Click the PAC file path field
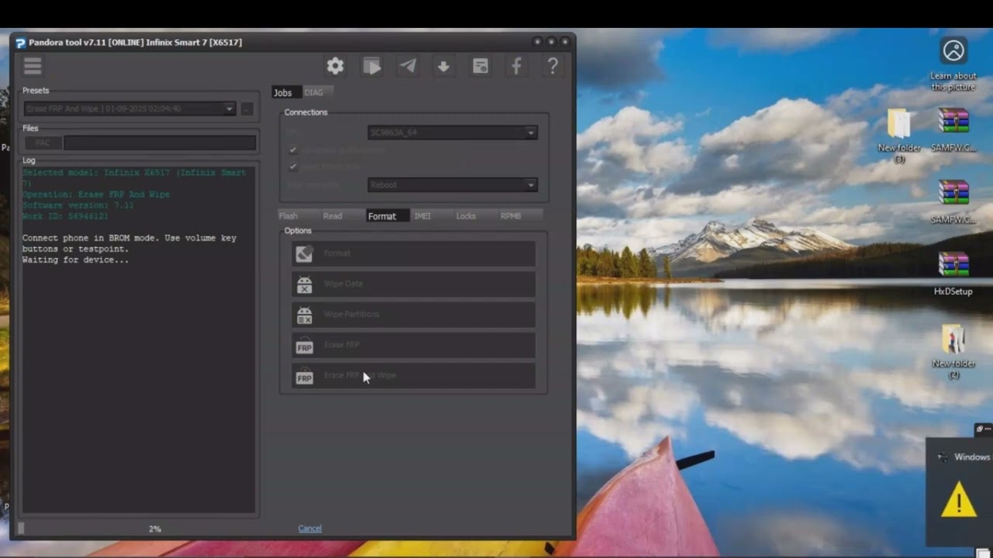Viewport: 993px width, 558px height. (x=160, y=143)
